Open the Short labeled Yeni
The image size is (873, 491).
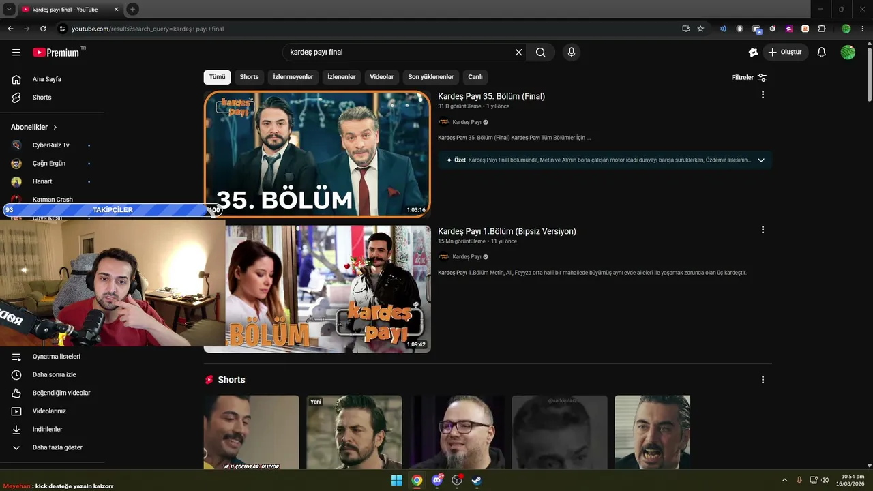[354, 432]
